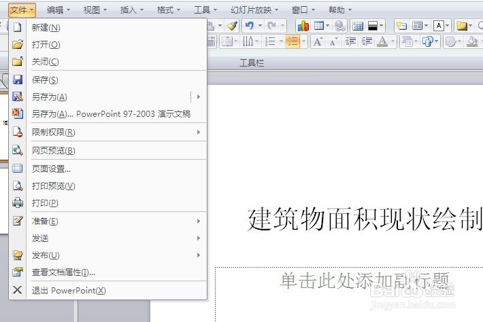Open the Undo history dropdown arrow
Viewport: 483px width, 322px height.
pyautogui.click(x=260, y=26)
